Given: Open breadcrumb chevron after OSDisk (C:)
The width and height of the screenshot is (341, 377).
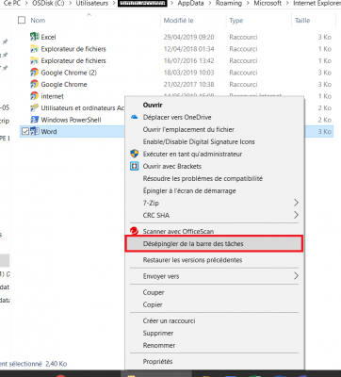Looking at the screenshot, I should 70,4.
